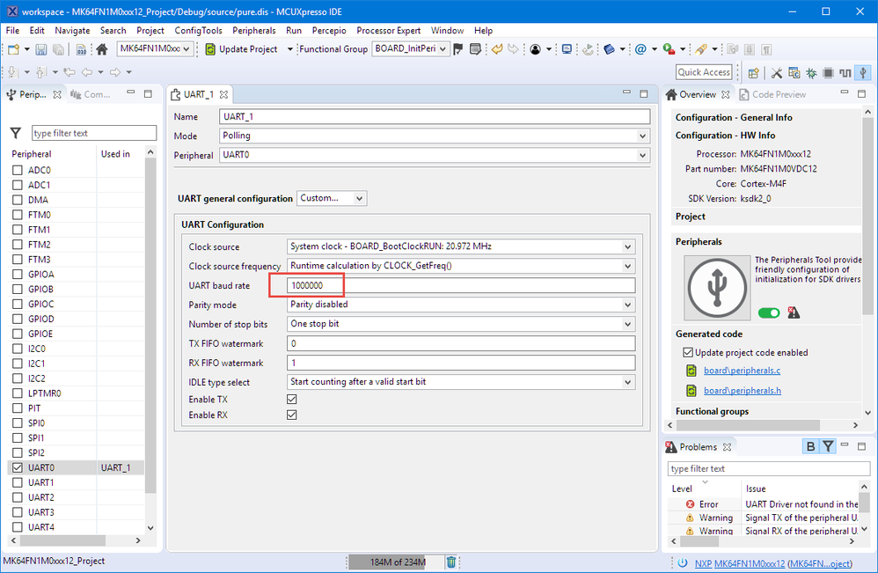Open the Clock source dropdown
The height and width of the screenshot is (573, 878).
[x=461, y=246]
